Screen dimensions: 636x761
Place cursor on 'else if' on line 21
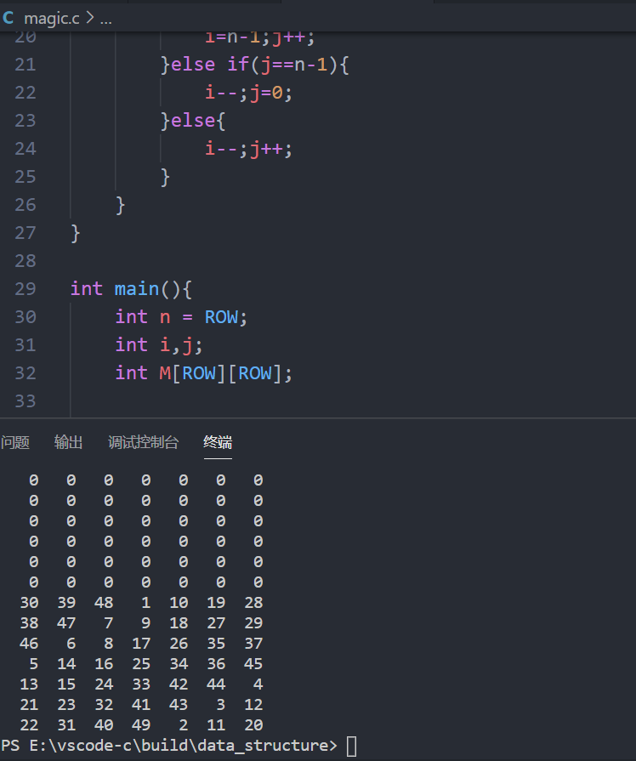point(210,65)
